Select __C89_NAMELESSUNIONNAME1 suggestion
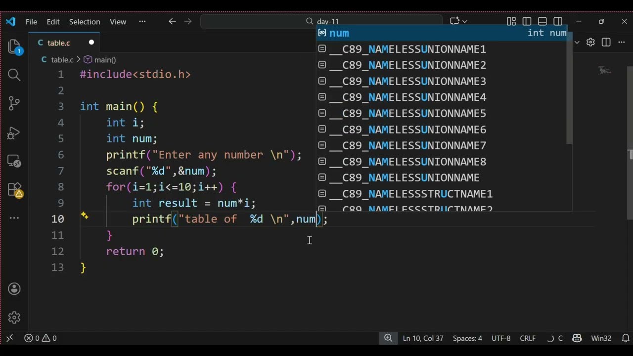 click(x=442, y=49)
